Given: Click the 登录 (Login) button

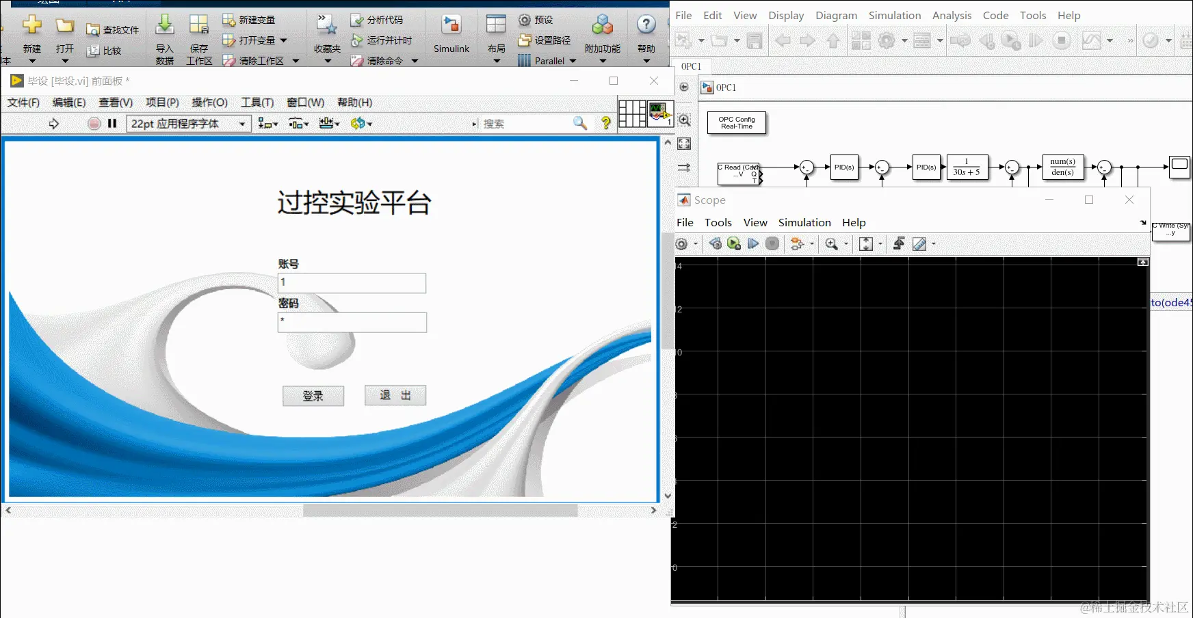Looking at the screenshot, I should [313, 396].
